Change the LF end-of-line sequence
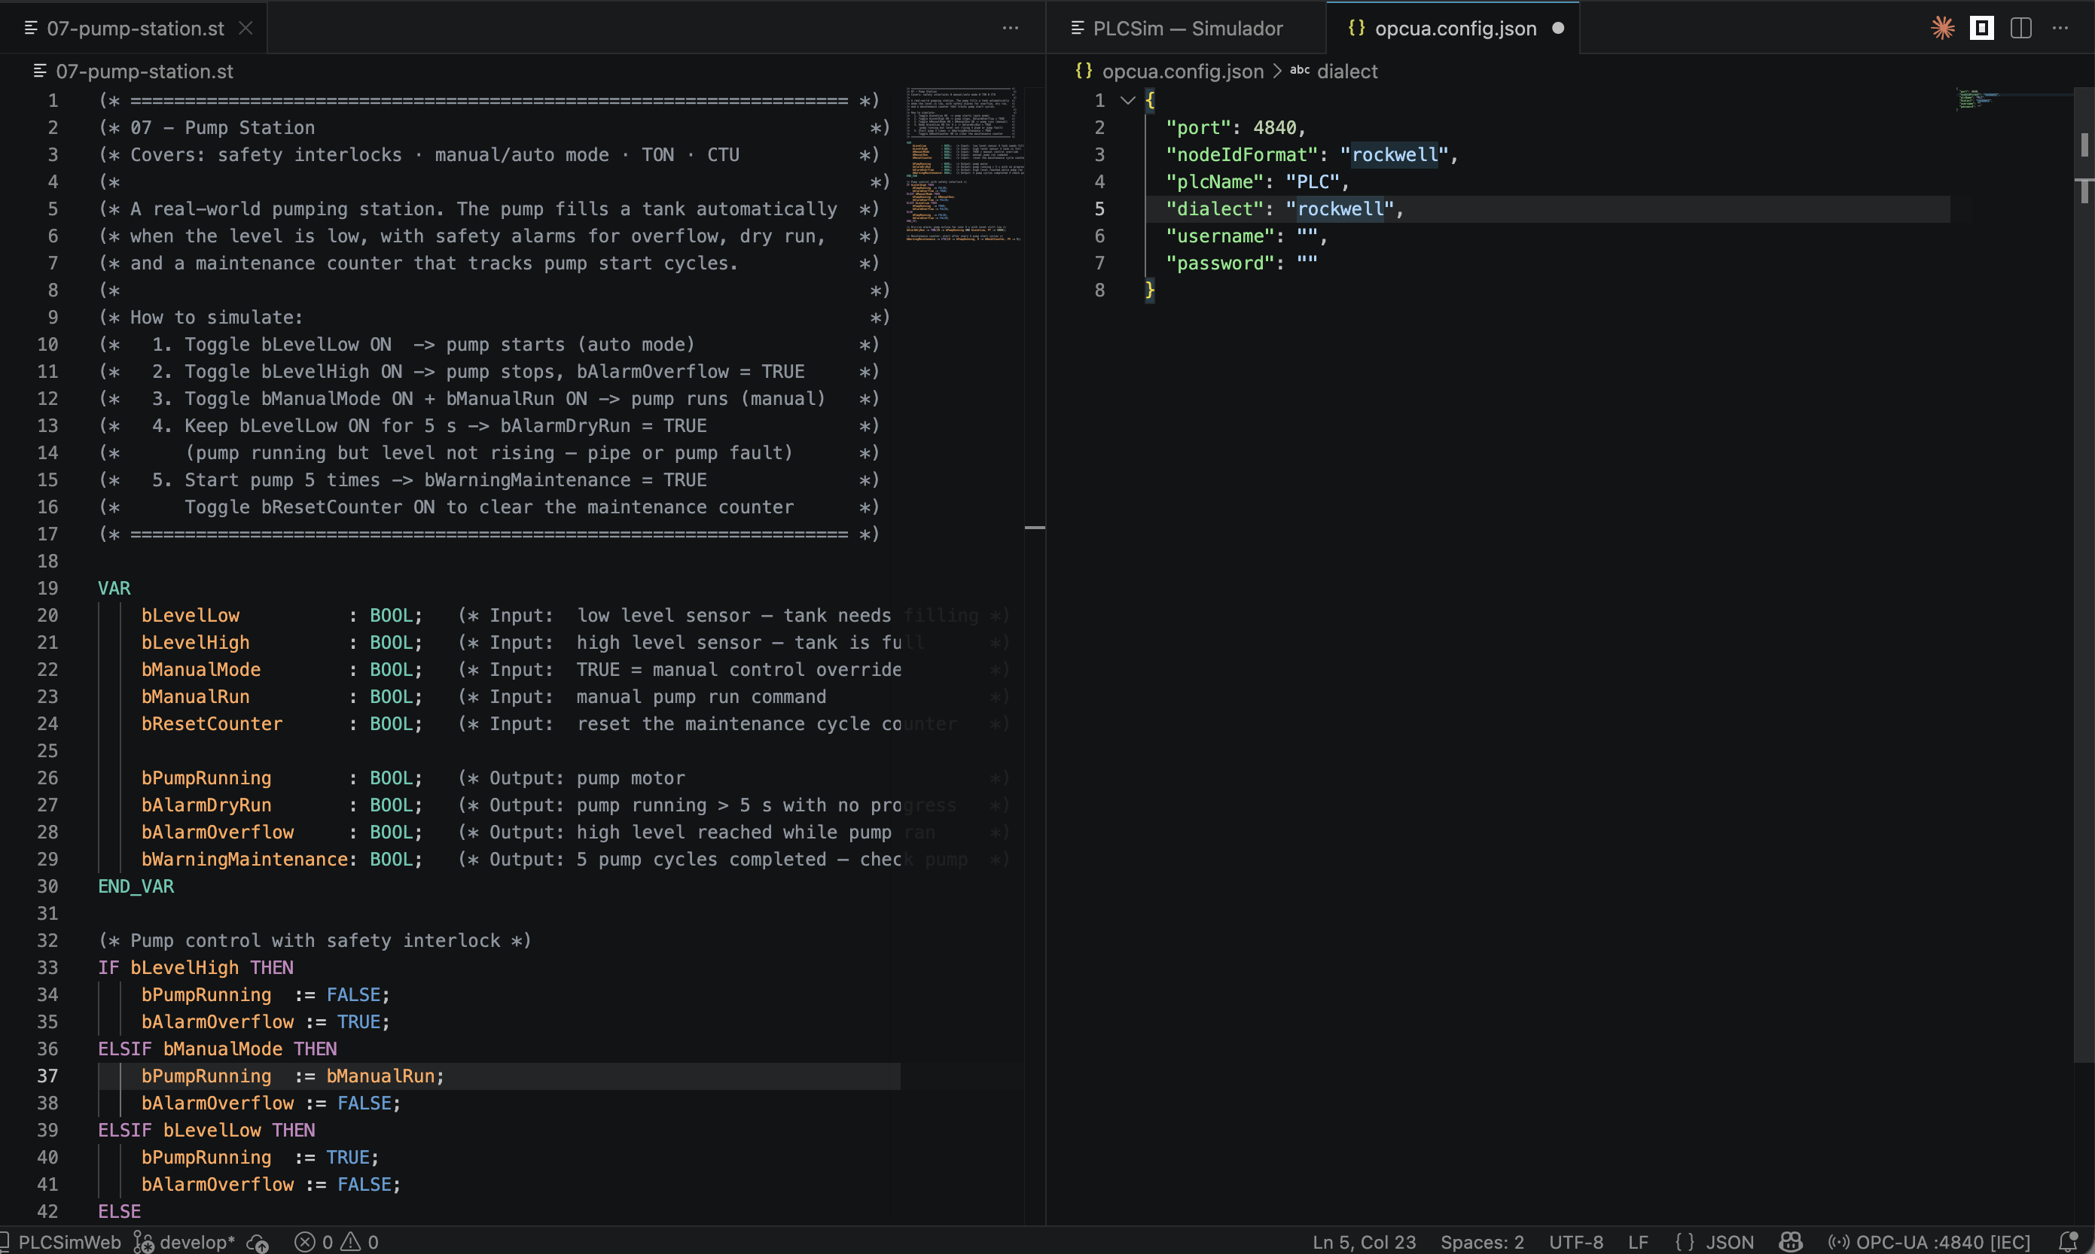The height and width of the screenshot is (1254, 2095). (x=1638, y=1241)
